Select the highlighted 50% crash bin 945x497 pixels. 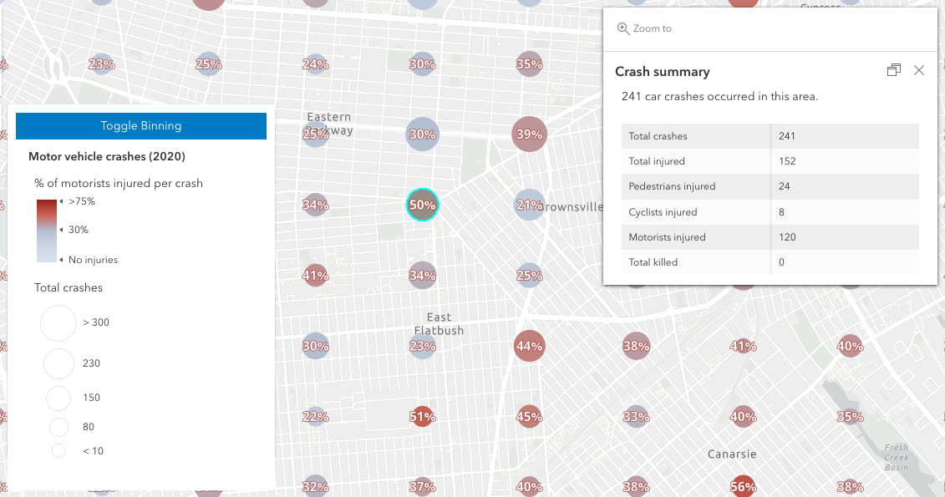tap(422, 204)
